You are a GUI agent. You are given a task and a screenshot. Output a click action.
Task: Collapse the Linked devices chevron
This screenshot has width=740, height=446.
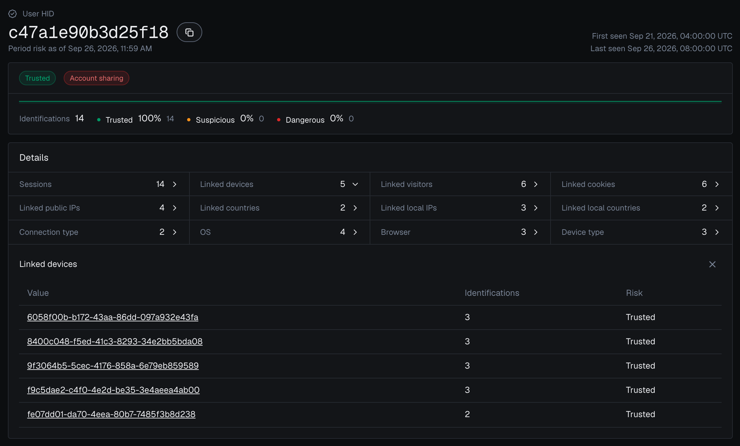click(x=355, y=184)
